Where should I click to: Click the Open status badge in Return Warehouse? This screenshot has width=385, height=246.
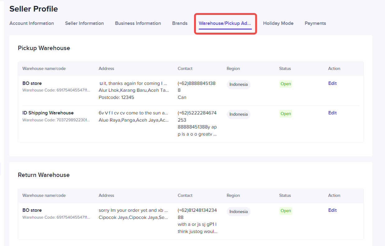[285, 211]
